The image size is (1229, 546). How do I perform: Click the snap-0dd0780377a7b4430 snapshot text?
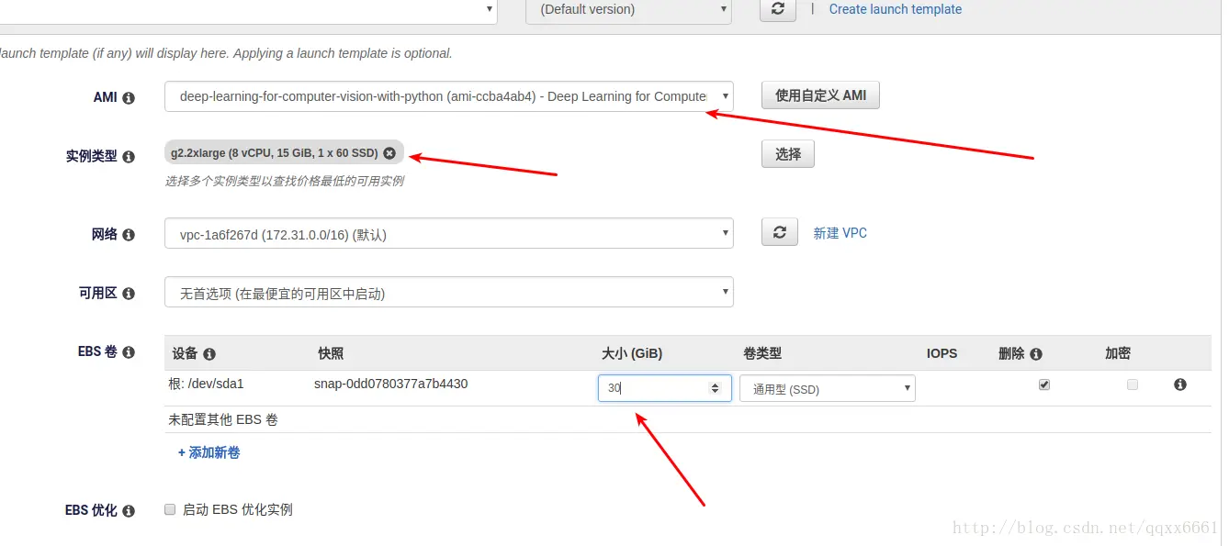click(391, 384)
